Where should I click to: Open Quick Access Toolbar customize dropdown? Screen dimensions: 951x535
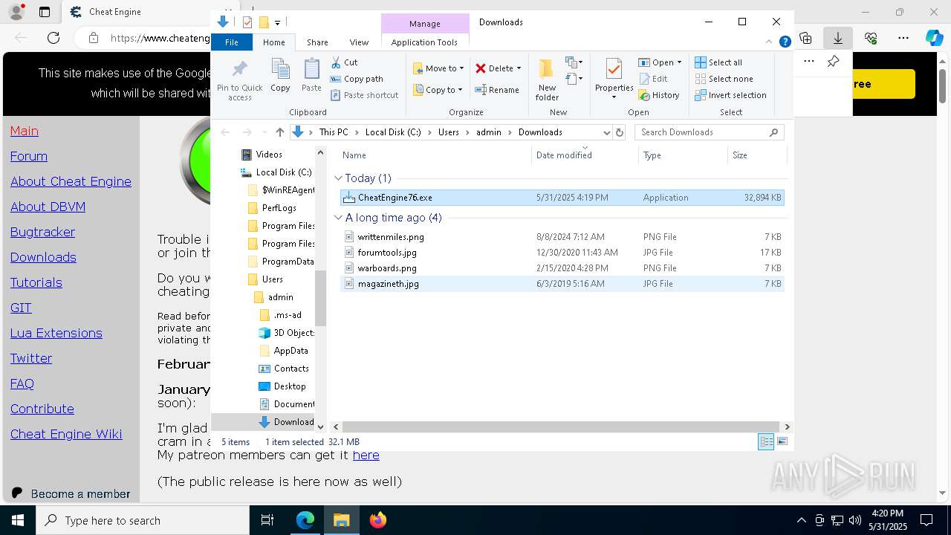point(277,22)
